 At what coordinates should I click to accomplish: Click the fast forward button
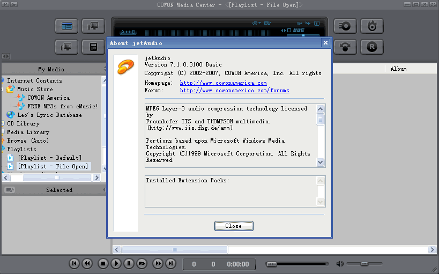[158, 263]
